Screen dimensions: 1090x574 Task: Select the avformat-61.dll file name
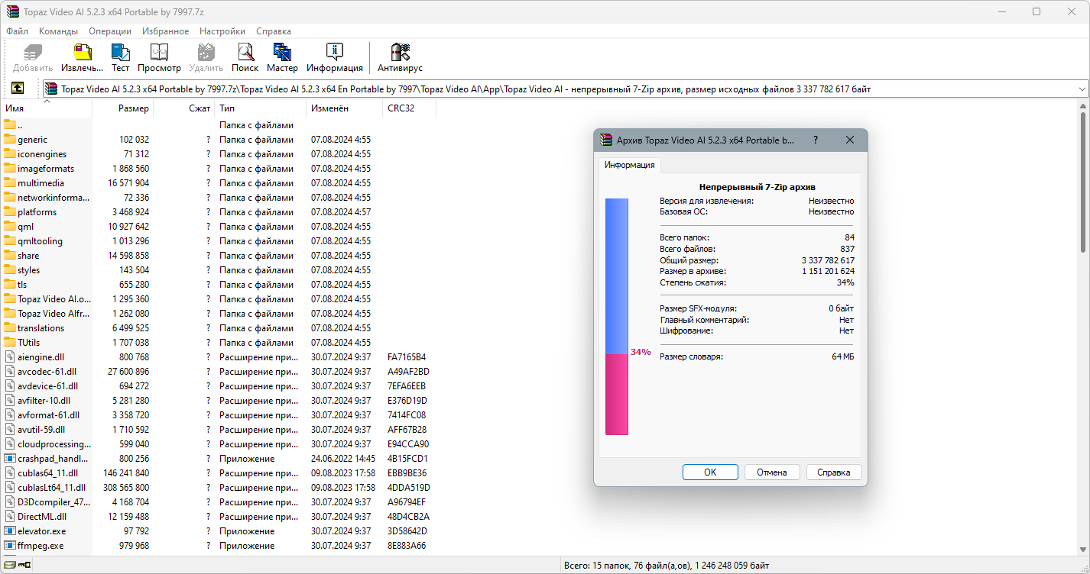click(48, 414)
